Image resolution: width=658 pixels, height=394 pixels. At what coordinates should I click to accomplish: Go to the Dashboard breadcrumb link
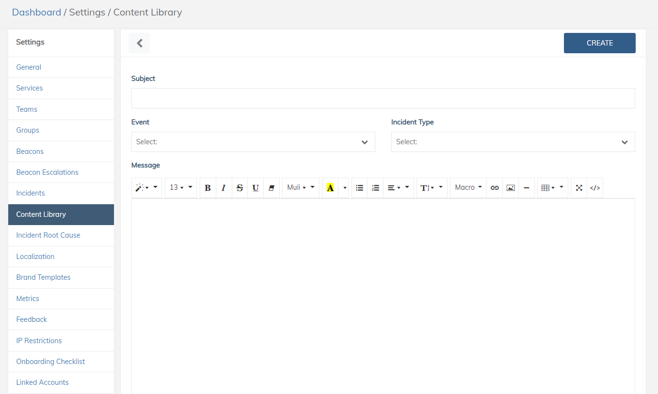(x=36, y=12)
